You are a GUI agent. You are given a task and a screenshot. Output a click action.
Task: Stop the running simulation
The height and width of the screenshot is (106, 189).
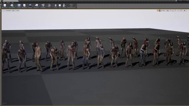(x=60, y=6)
